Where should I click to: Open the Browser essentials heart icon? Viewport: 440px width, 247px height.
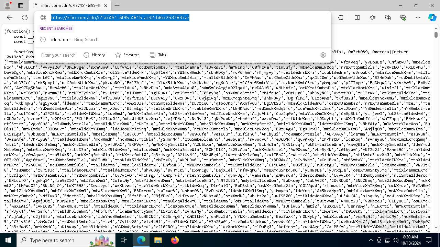pos(403,17)
